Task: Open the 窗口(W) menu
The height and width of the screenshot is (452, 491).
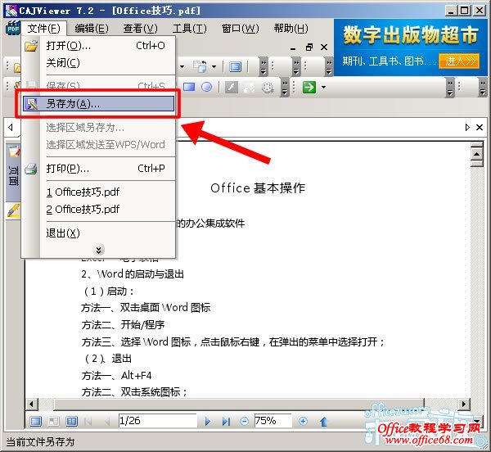Action: coord(240,29)
